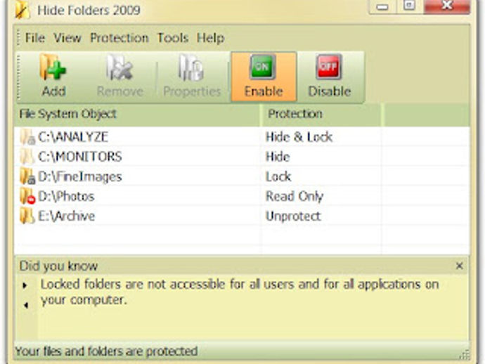Open the Protection menu

pyautogui.click(x=119, y=38)
